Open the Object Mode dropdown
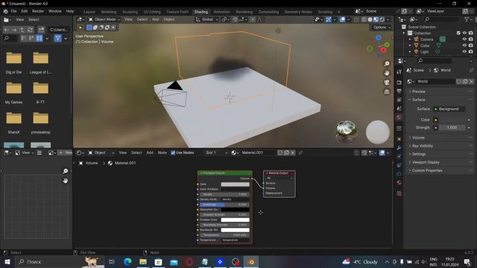 point(104,19)
